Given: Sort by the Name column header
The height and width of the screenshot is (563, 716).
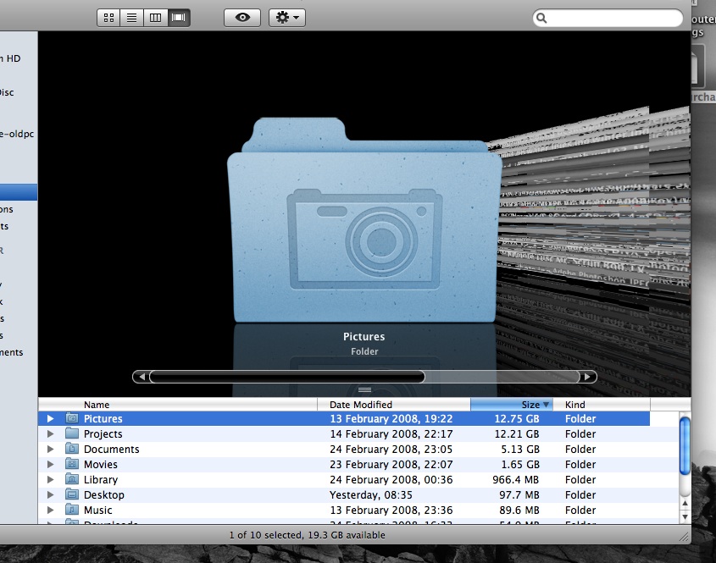Looking at the screenshot, I should click(178, 404).
